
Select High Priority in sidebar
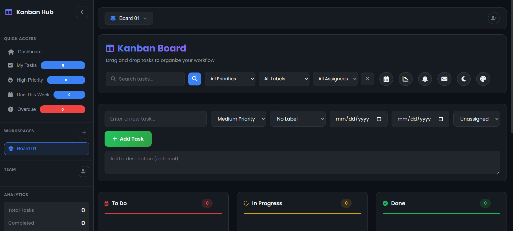30,80
